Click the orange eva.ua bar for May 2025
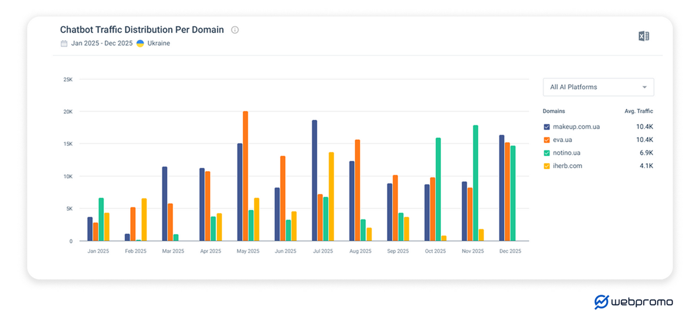Screen dimensions: 700x322 (246, 176)
